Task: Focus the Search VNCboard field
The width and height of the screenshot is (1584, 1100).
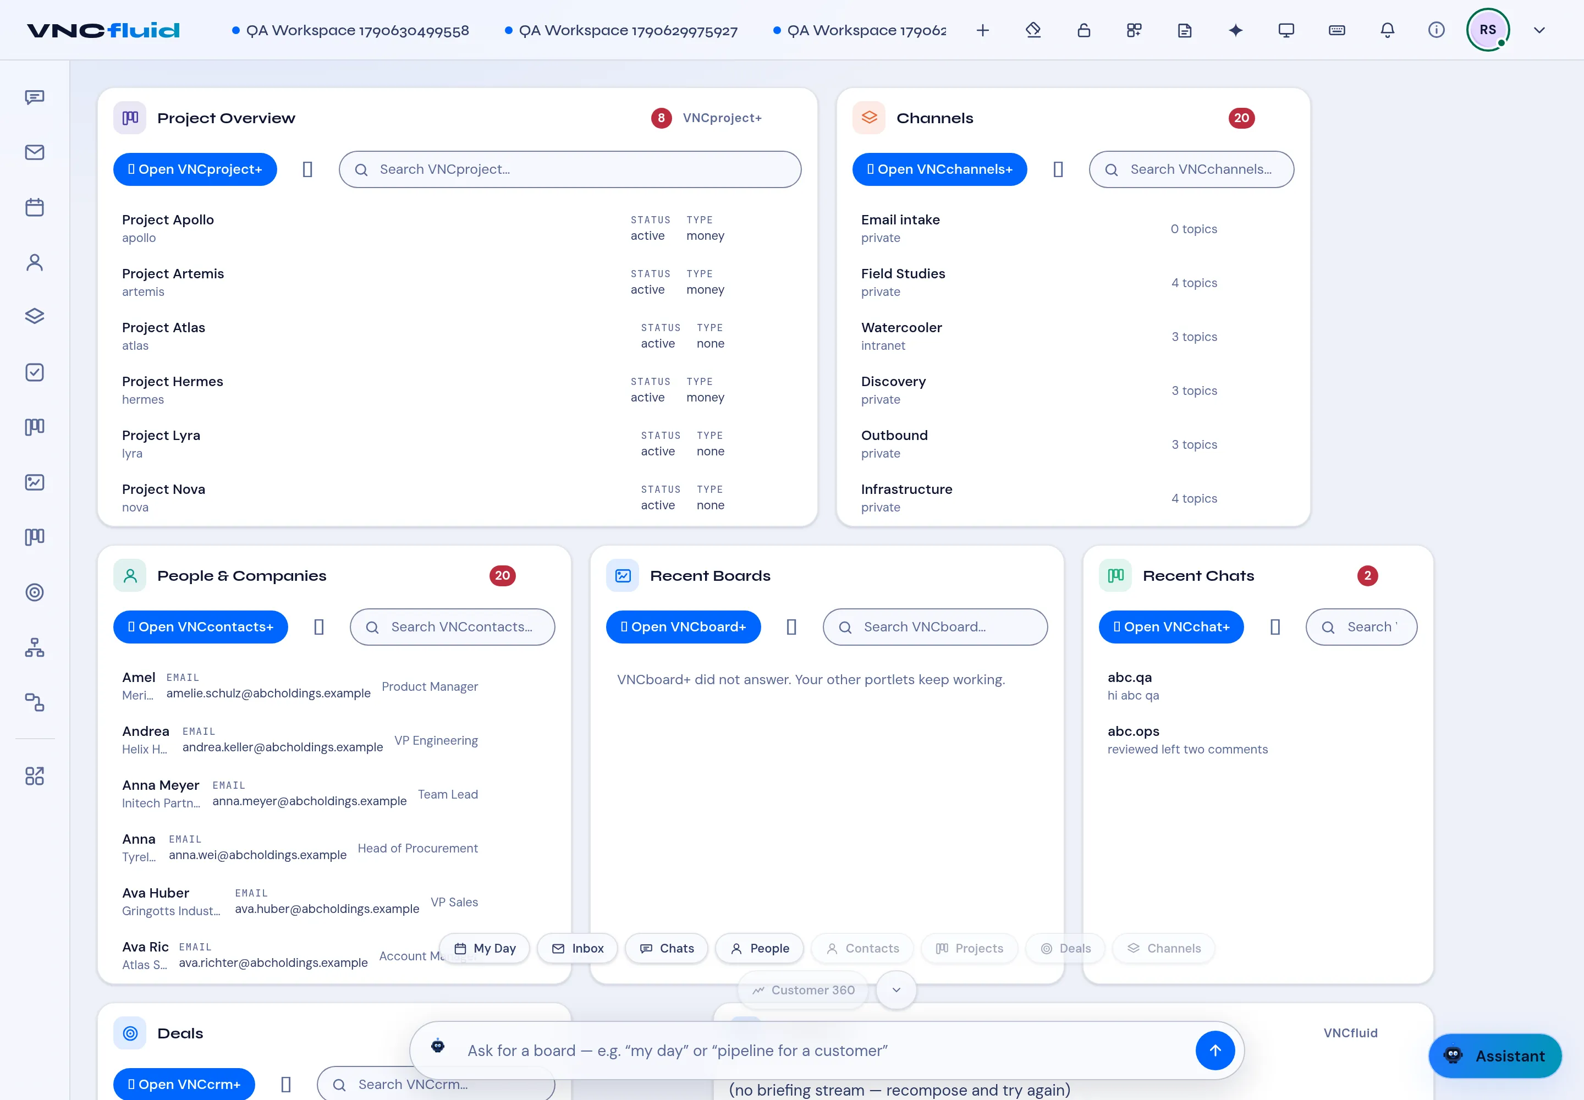Action: pyautogui.click(x=936, y=627)
